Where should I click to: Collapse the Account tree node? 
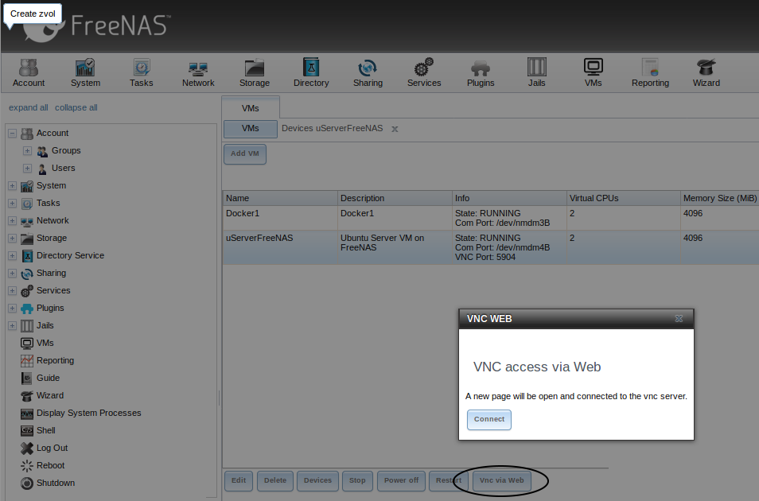(12, 133)
